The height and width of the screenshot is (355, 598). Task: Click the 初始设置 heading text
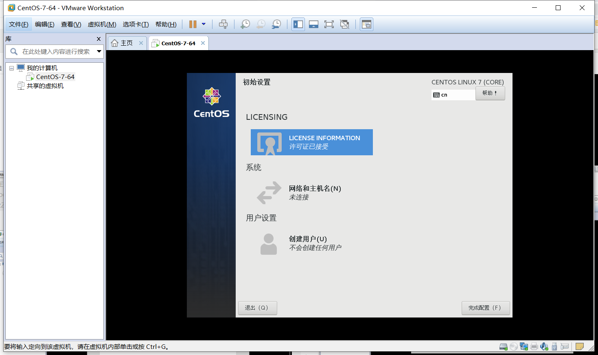256,82
